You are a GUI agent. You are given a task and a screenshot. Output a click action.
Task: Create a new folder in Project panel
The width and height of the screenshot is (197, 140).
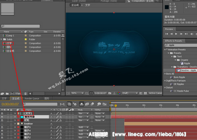coord(7,93)
